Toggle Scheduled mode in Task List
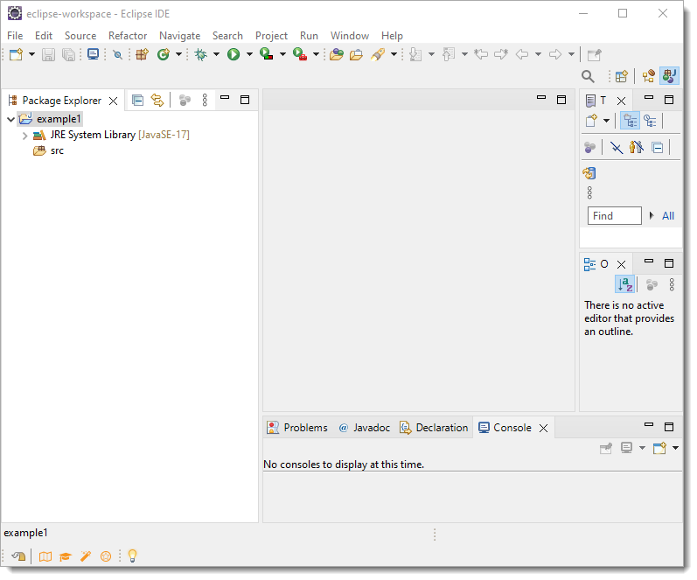697x580 pixels. click(651, 121)
